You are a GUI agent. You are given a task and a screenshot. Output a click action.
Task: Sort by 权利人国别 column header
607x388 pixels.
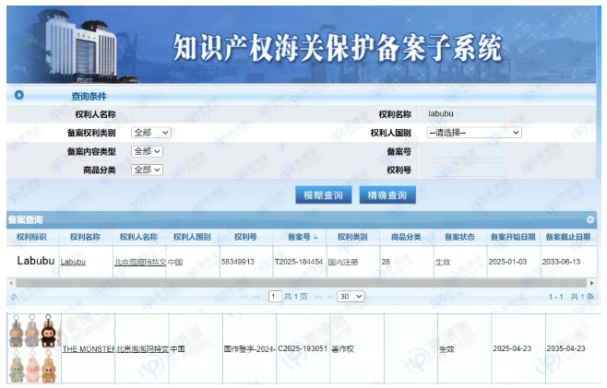click(x=192, y=237)
